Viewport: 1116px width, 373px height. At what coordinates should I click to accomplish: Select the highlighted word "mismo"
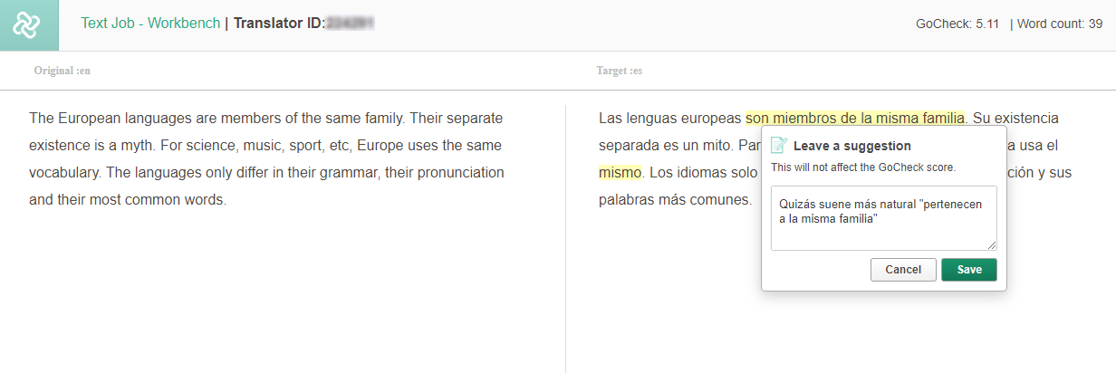pos(620,172)
